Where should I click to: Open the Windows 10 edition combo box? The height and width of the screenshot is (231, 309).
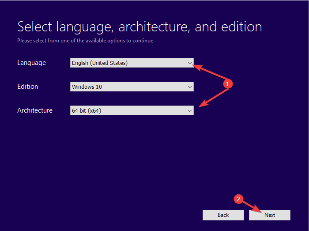click(x=132, y=87)
